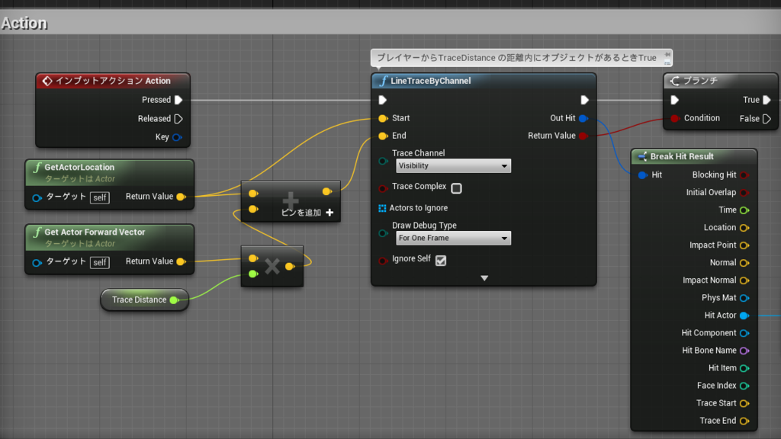
Task: Click LineTraceByChannel input execution pin
Action: tap(383, 100)
